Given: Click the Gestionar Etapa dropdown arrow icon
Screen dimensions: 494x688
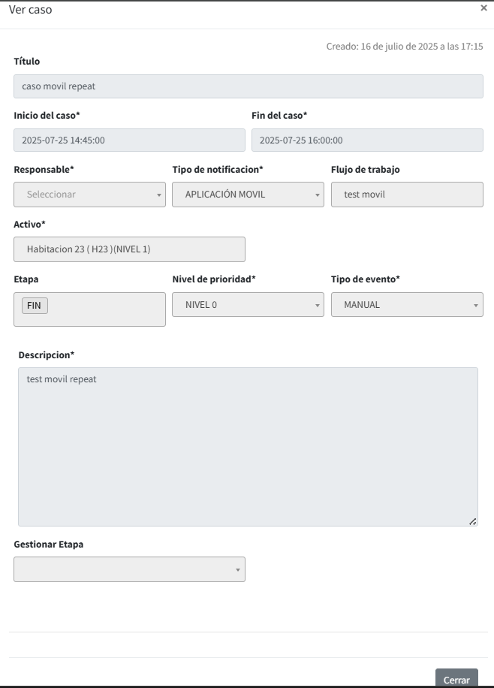Looking at the screenshot, I should 238,570.
